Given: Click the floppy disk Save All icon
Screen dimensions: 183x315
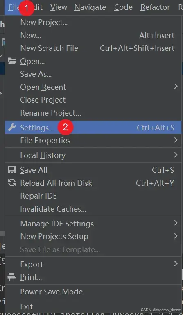Looking at the screenshot, I should [x=12, y=170].
